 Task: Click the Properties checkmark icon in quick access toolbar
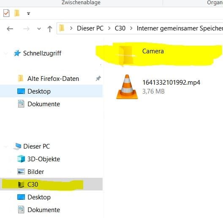click(x=6, y=13)
